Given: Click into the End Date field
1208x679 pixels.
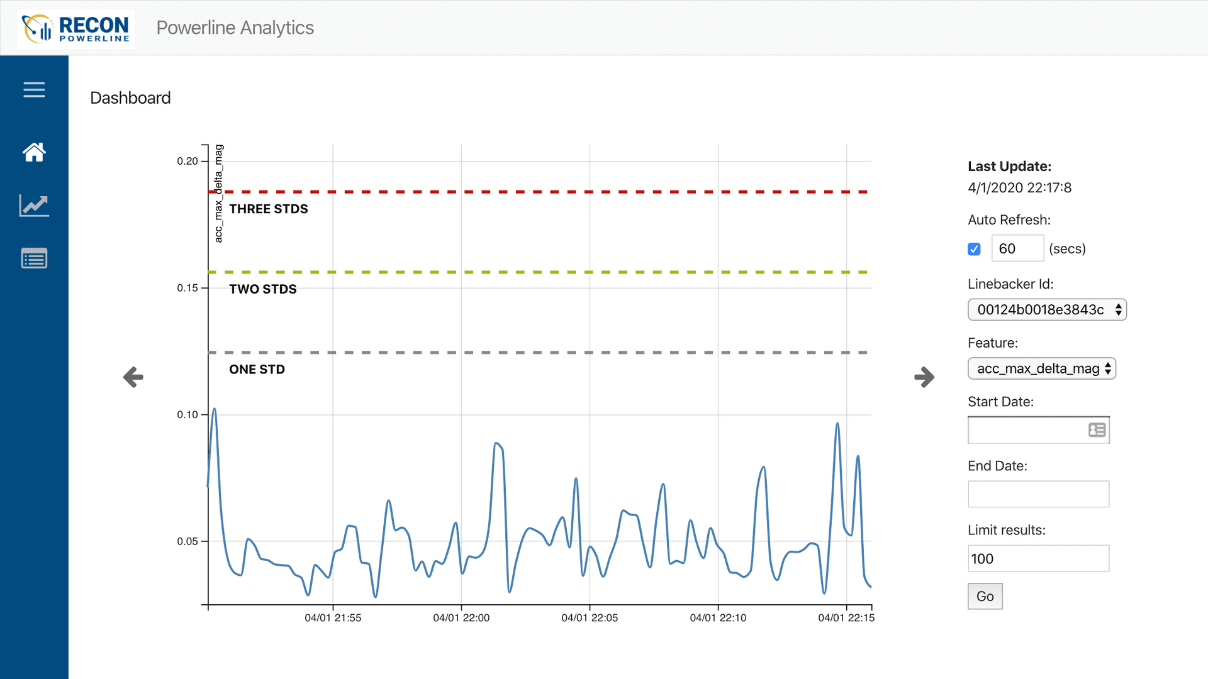Looking at the screenshot, I should pos(1038,494).
